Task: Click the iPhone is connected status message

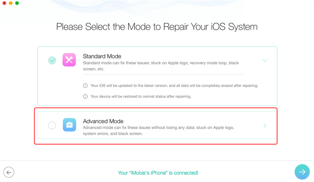Action: click(x=158, y=173)
